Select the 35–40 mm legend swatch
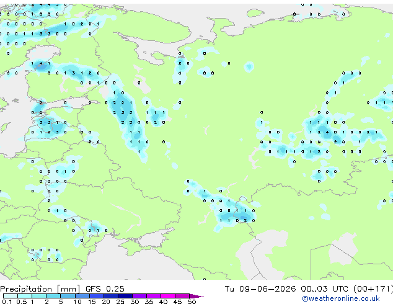This screenshot has height=304, width=393. tap(154, 296)
